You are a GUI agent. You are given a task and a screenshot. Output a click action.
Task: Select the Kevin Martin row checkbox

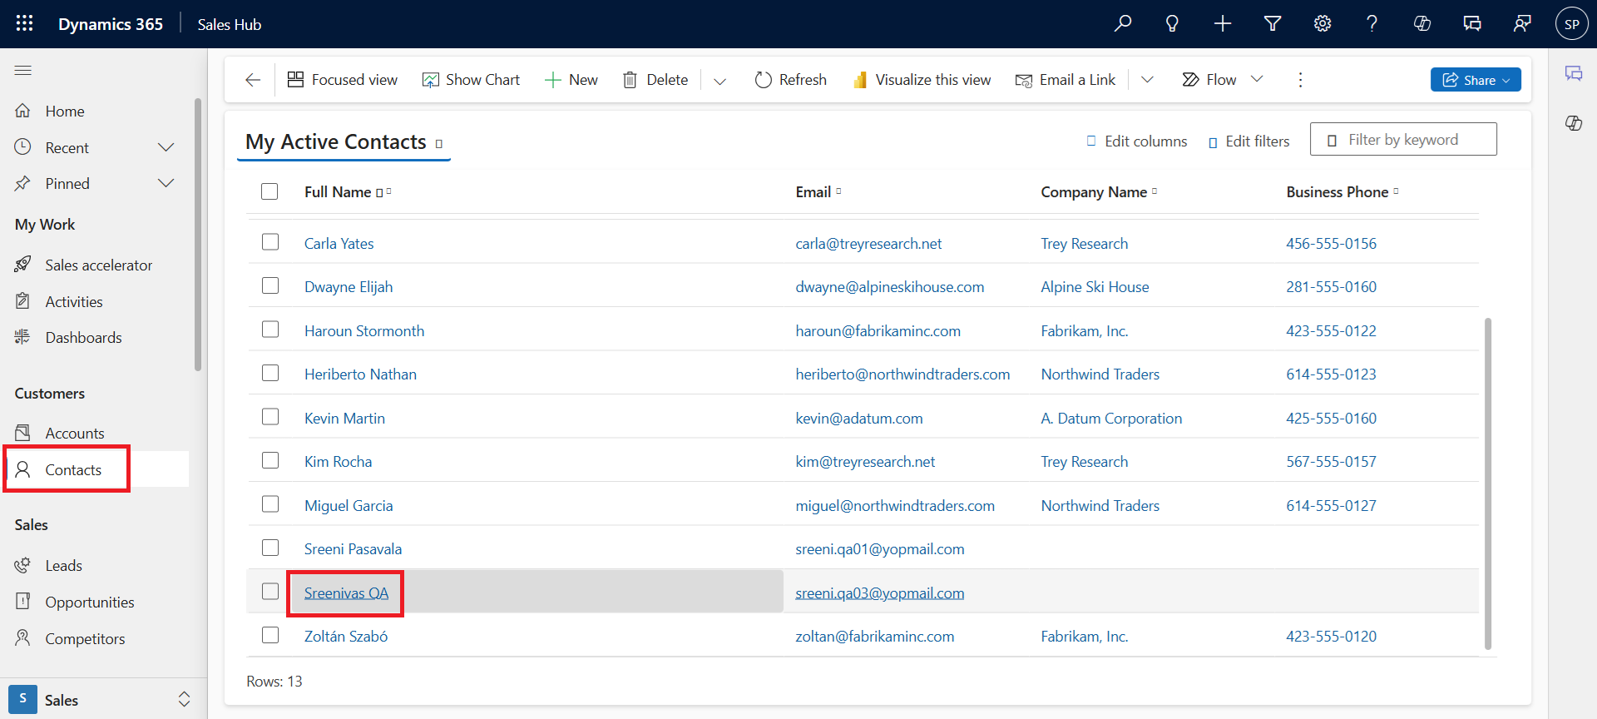click(270, 417)
